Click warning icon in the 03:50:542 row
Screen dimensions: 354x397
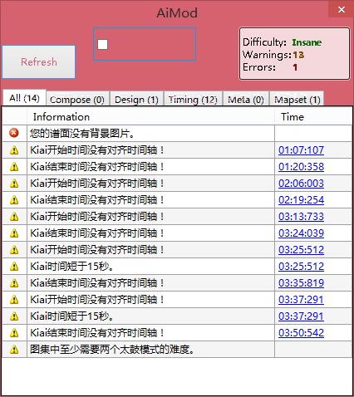coord(14,333)
